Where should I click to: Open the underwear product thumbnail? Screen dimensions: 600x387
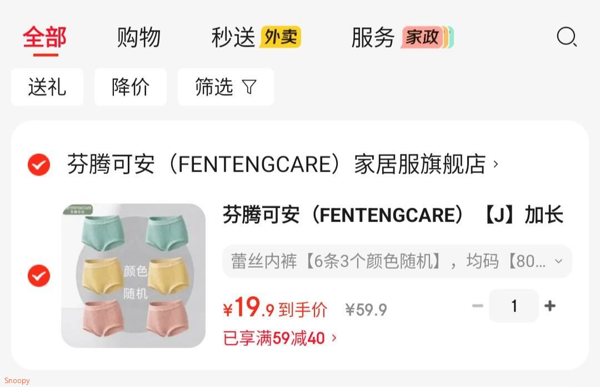tap(133, 275)
